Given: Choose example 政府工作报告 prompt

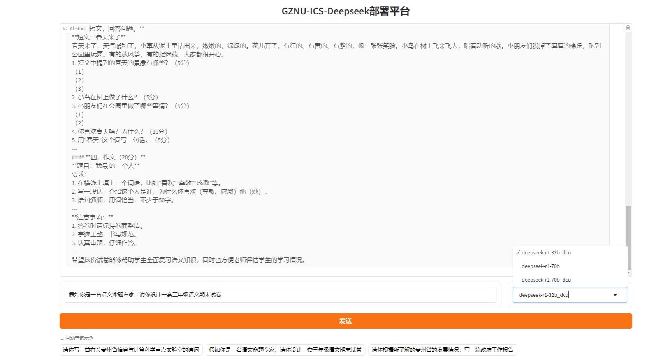Looking at the screenshot, I should coord(443,350).
